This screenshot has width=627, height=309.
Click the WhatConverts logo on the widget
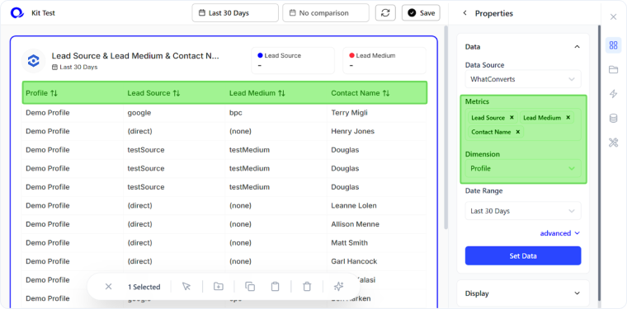[33, 61]
